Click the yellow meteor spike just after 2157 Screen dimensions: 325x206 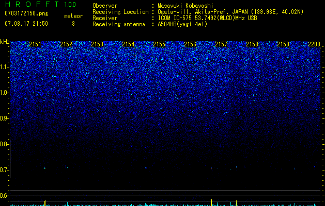pos(236,203)
